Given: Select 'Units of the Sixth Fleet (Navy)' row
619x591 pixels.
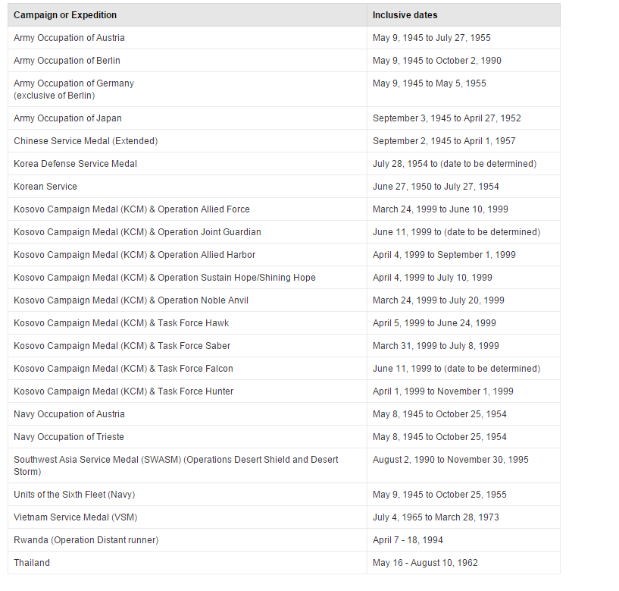Looking at the screenshot, I should pos(74,495).
